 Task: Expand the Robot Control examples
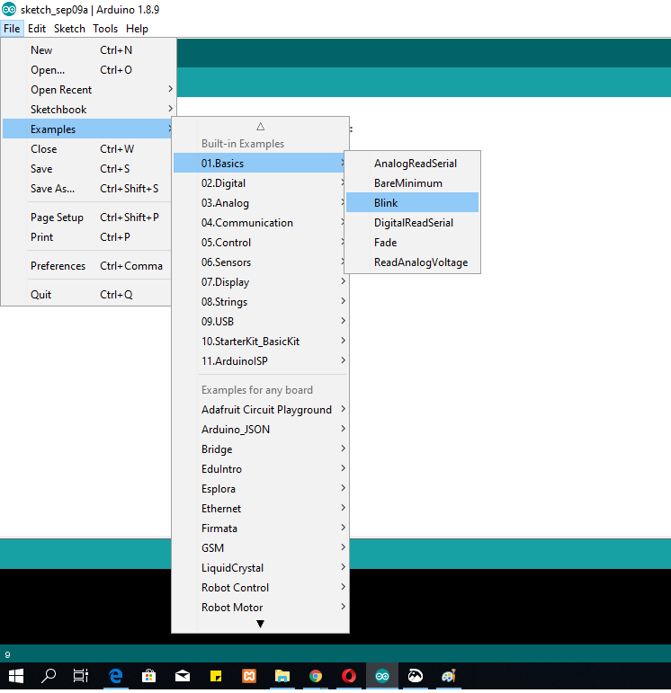(261, 587)
